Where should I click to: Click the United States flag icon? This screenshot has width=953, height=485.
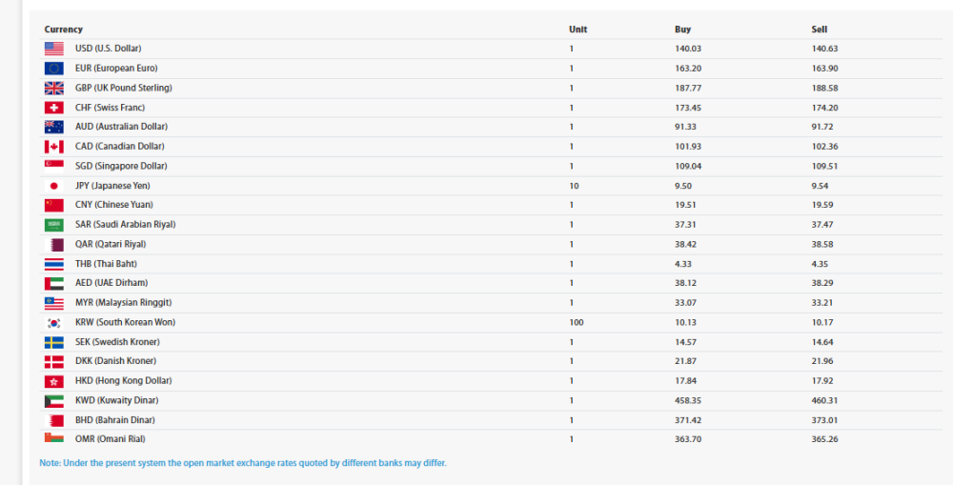(x=53, y=49)
